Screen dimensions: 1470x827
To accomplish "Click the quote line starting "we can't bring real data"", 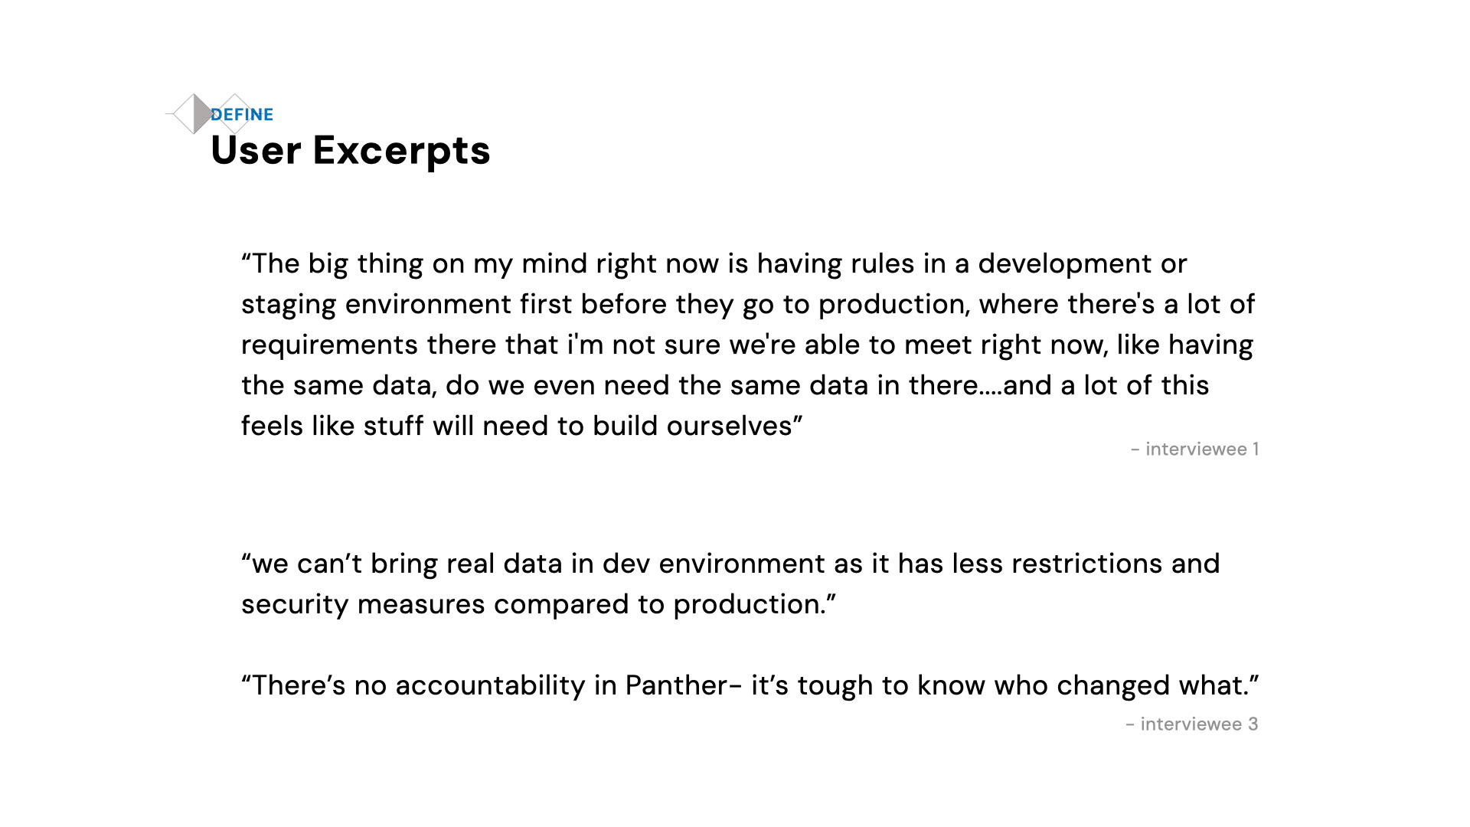I will (x=730, y=564).
